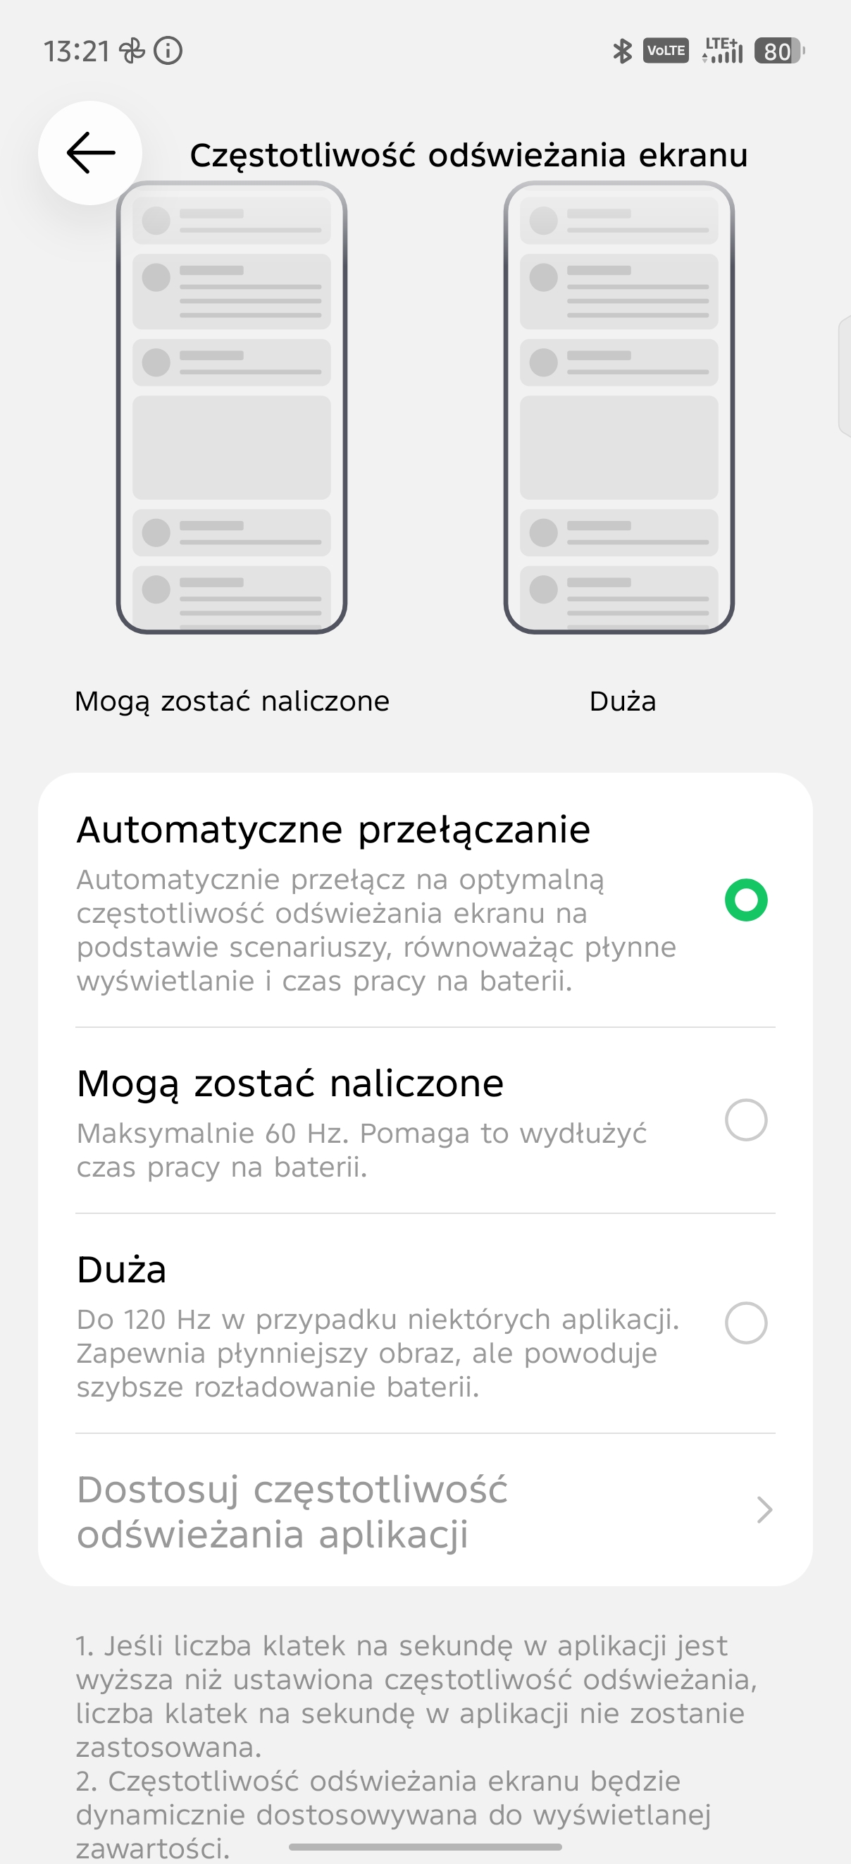Tap the VoLTE indicator icon

click(665, 51)
